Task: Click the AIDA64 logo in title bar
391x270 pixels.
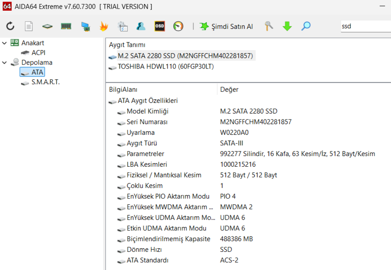Action: point(7,6)
